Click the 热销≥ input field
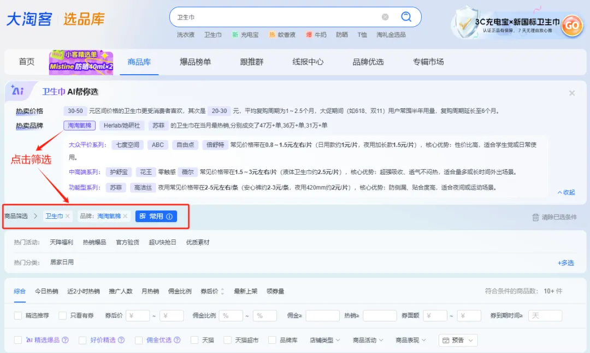The width and height of the screenshot is (590, 353). [380, 316]
